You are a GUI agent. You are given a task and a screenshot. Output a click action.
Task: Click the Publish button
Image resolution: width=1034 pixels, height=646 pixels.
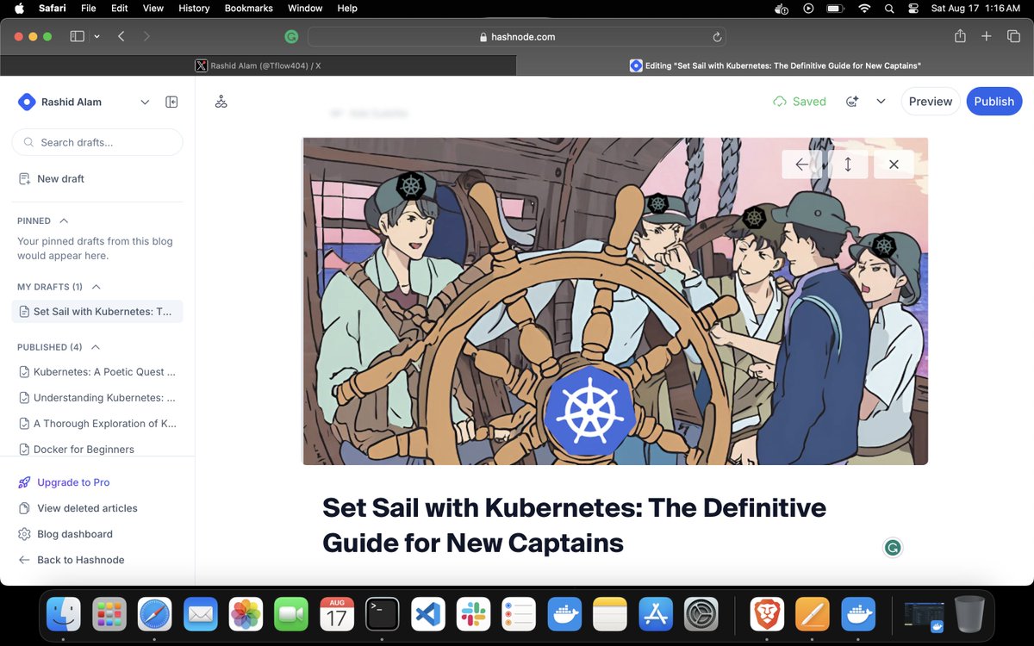(x=994, y=102)
